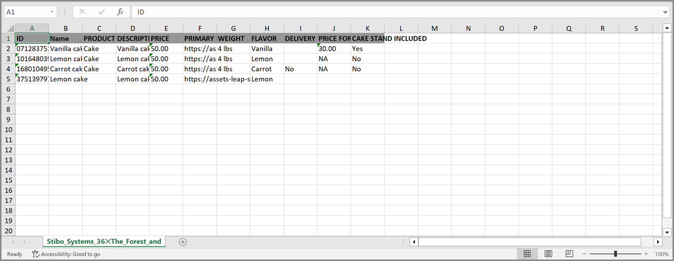
Task: Click Accessibility: Good to go status
Action: coord(66,254)
